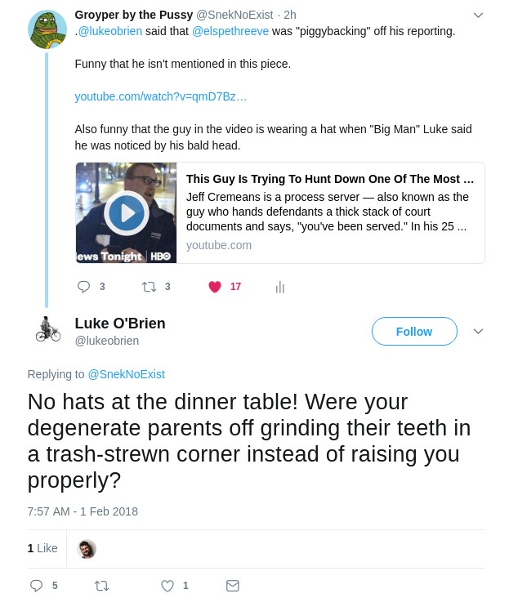Image resolution: width=509 pixels, height=607 pixels.
Task: Unlike the parent tweet's red heart
Action: (x=215, y=287)
